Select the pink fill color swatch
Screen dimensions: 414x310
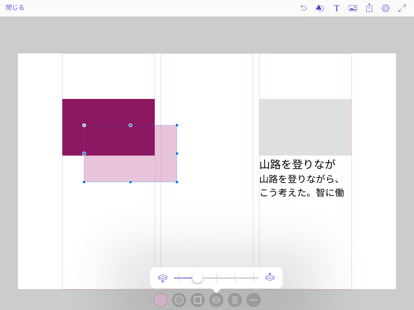[160, 300]
